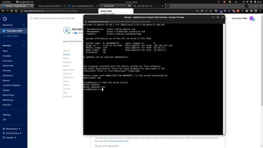Click the en keyboard layout indicator
This screenshot has width=263, height=148.
tap(236, 2)
